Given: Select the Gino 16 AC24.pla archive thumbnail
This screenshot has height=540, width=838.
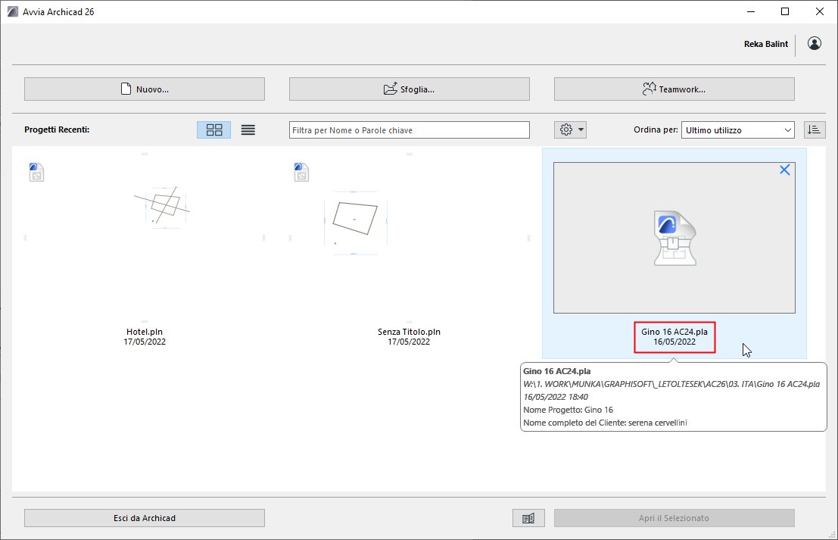Looking at the screenshot, I should [674, 237].
